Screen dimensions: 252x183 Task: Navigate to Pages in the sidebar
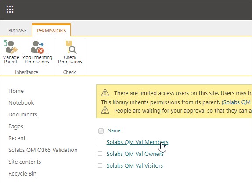16,127
